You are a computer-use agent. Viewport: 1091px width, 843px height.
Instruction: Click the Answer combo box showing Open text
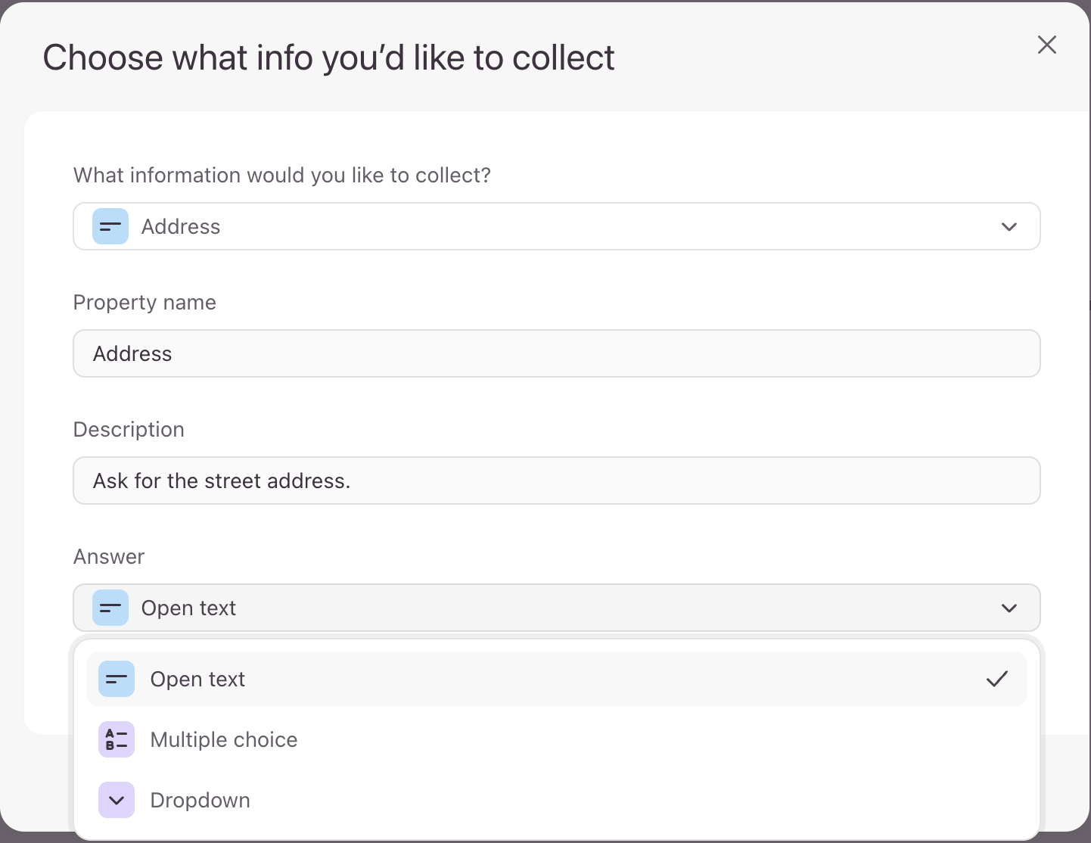pos(556,608)
